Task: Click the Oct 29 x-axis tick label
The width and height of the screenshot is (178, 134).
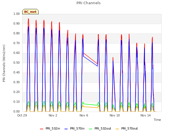Action: (22, 115)
